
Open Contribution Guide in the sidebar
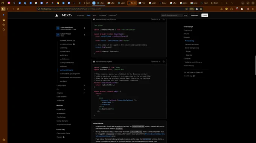63,133
